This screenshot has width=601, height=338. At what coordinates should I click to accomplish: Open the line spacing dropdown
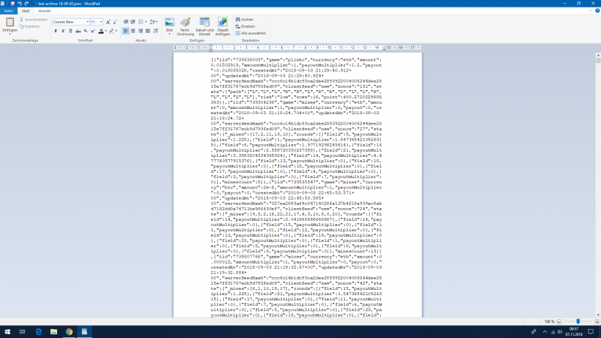[154, 22]
